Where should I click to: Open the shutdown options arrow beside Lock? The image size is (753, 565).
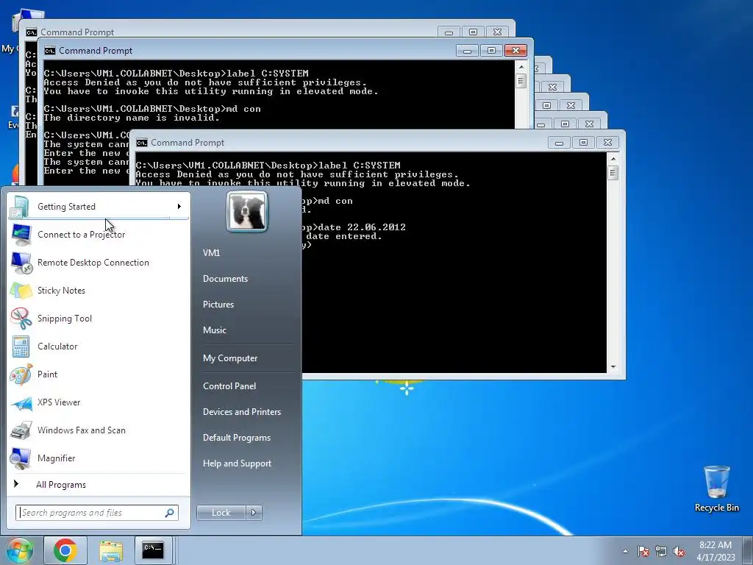tap(254, 513)
